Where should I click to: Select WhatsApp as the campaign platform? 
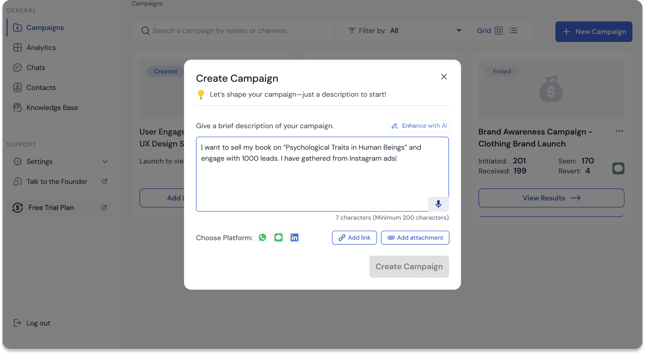pos(262,237)
